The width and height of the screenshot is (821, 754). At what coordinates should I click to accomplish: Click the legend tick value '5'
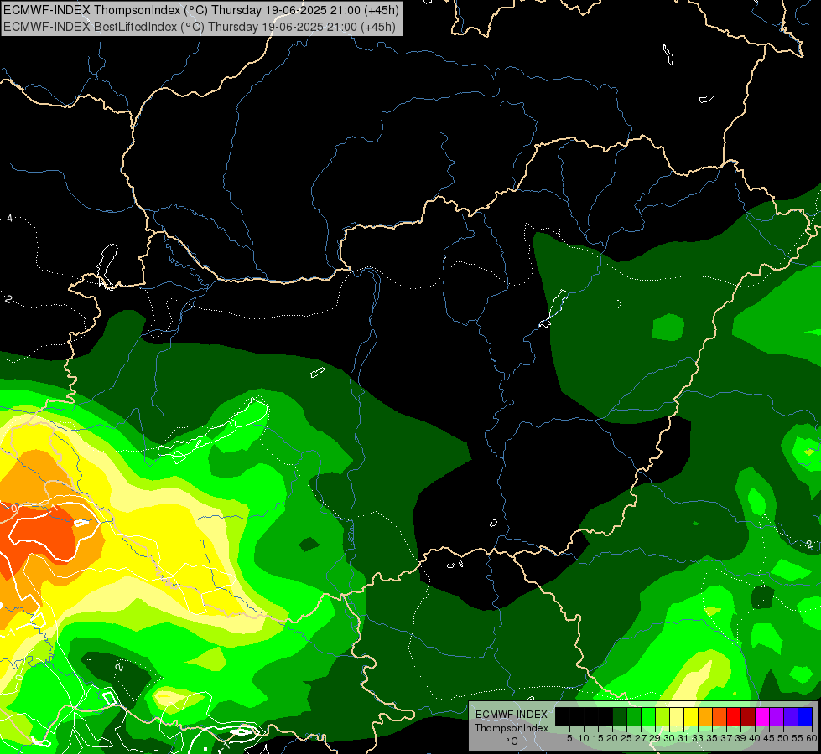click(x=569, y=738)
